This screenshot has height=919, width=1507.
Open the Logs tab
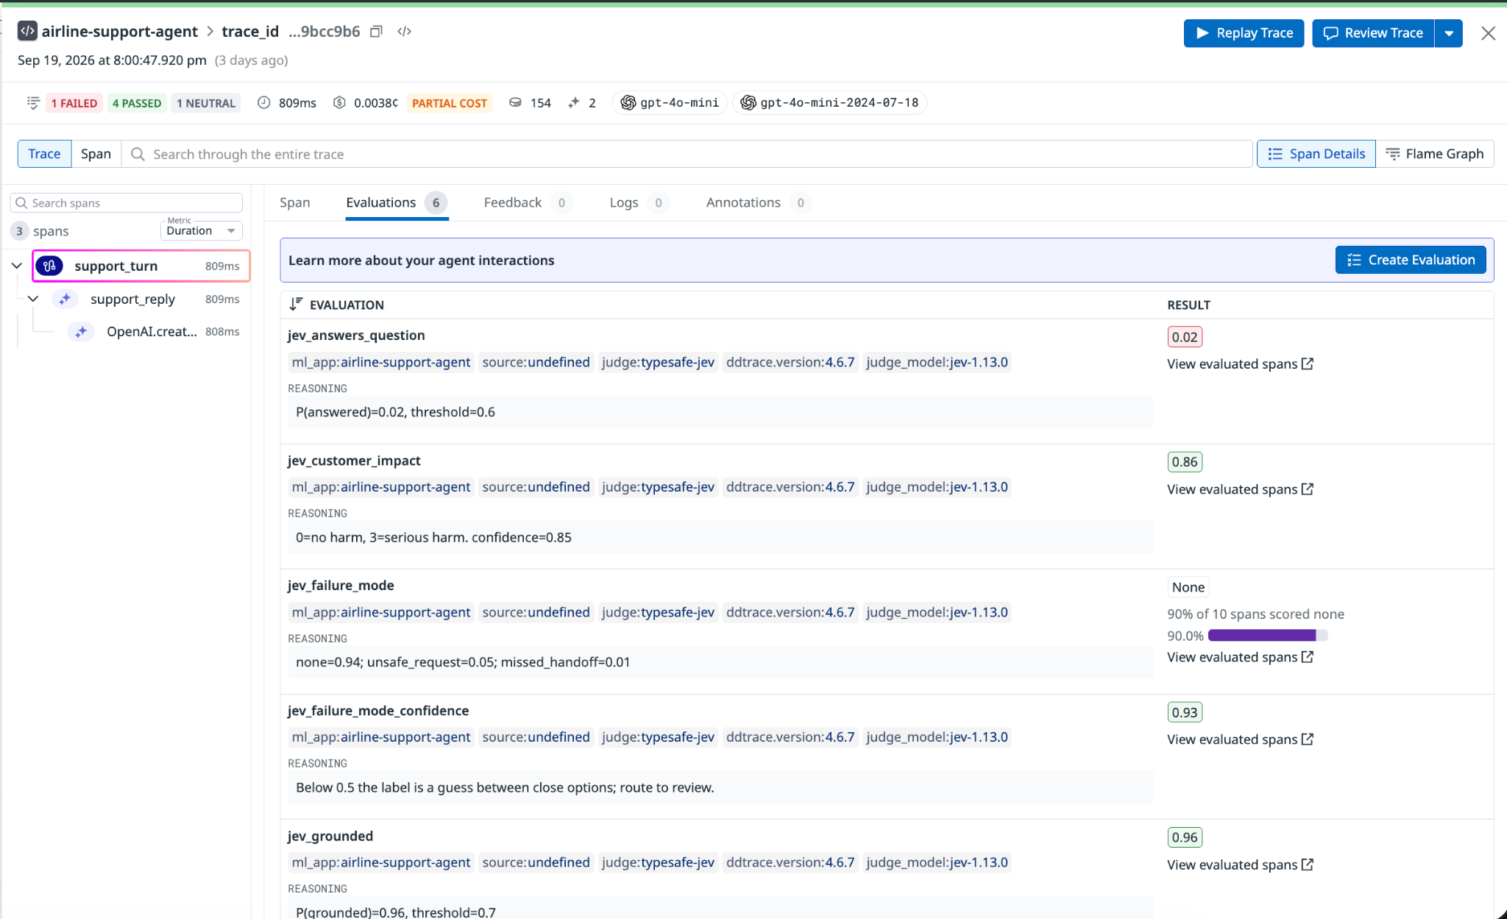pyautogui.click(x=639, y=202)
